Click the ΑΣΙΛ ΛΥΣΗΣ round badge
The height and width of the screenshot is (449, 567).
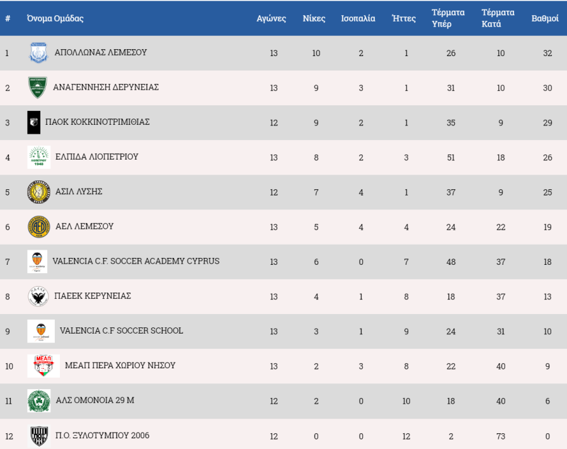point(38,192)
